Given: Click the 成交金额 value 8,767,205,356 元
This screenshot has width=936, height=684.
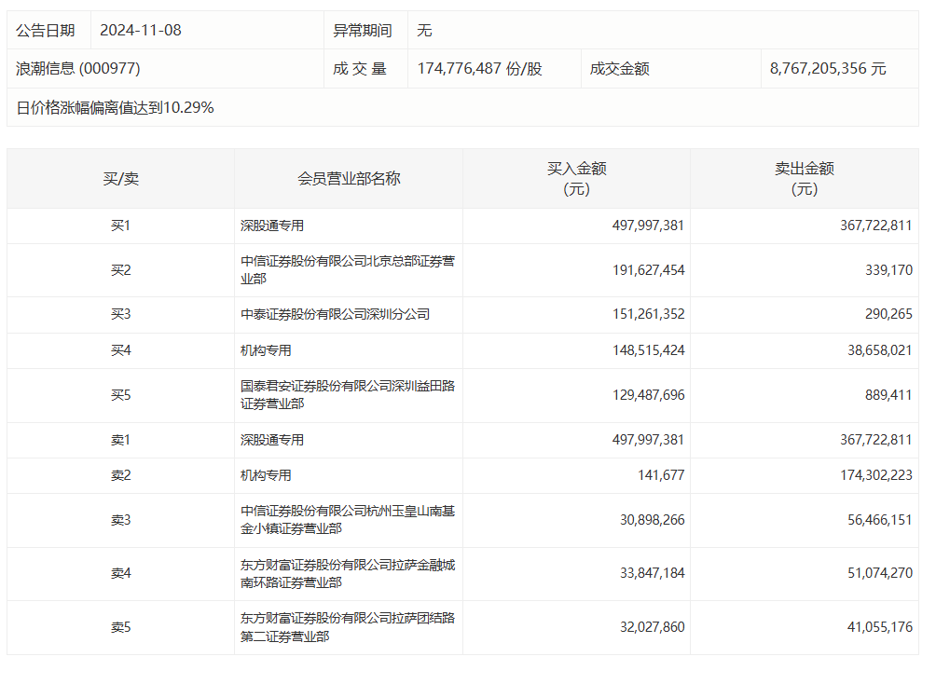Looking at the screenshot, I should point(828,69).
